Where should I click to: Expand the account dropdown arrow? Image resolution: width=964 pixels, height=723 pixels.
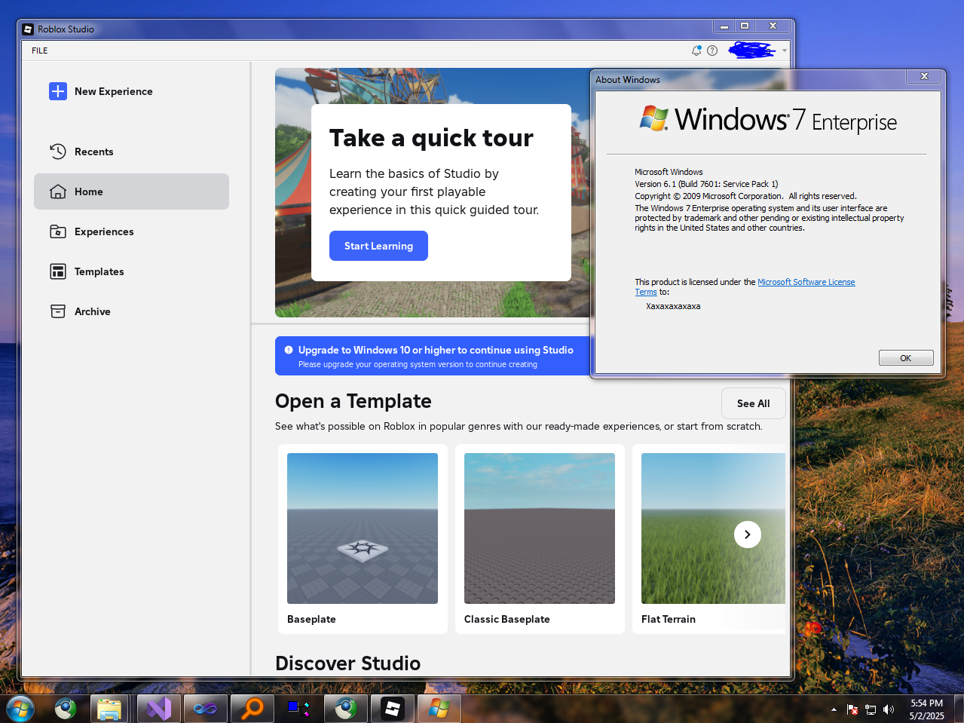point(785,51)
